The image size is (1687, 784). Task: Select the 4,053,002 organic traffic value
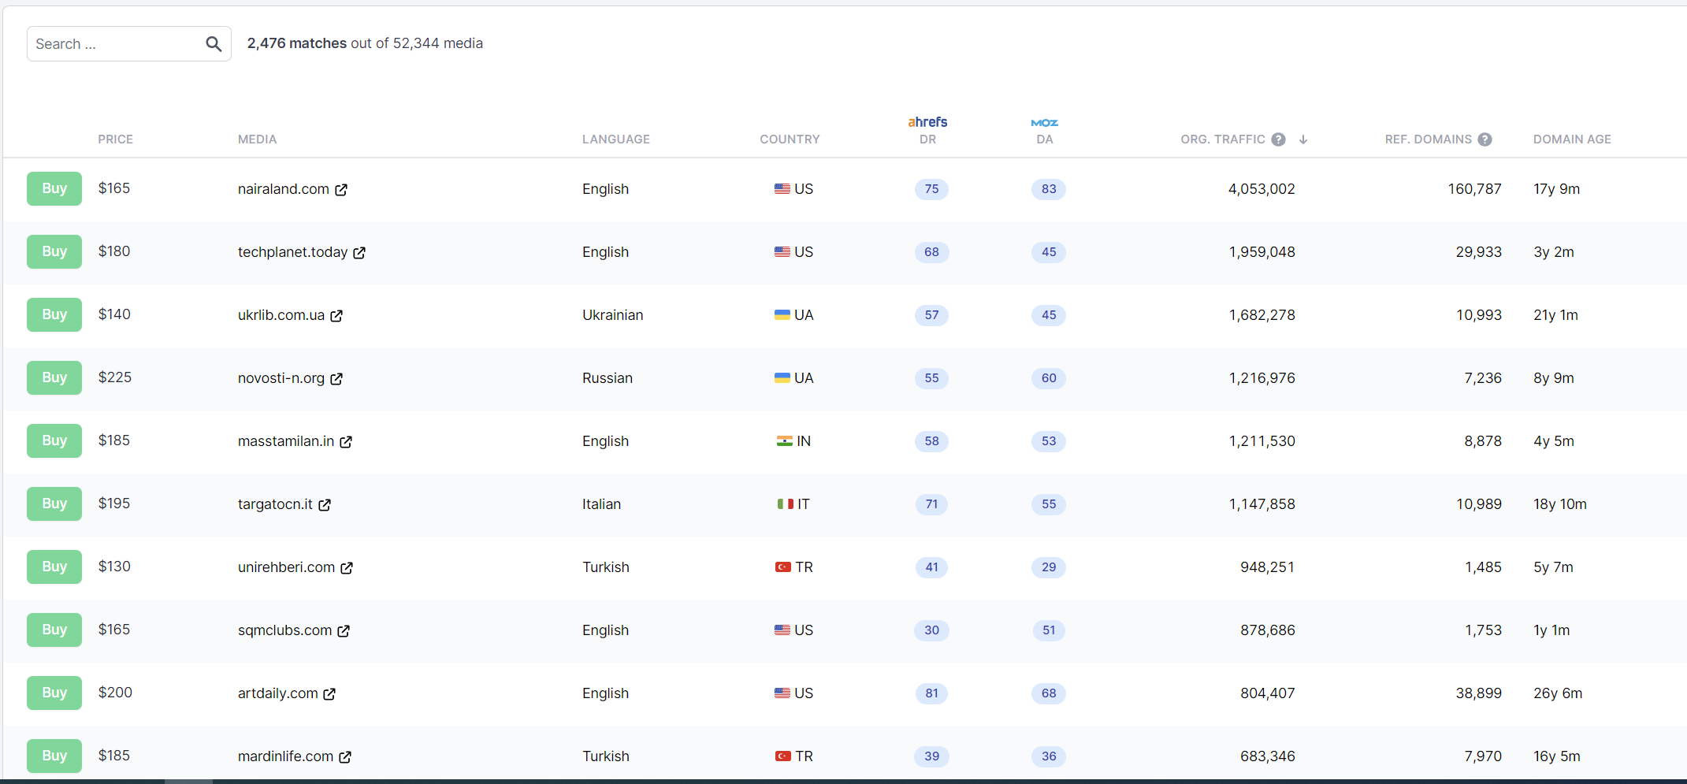1262,189
